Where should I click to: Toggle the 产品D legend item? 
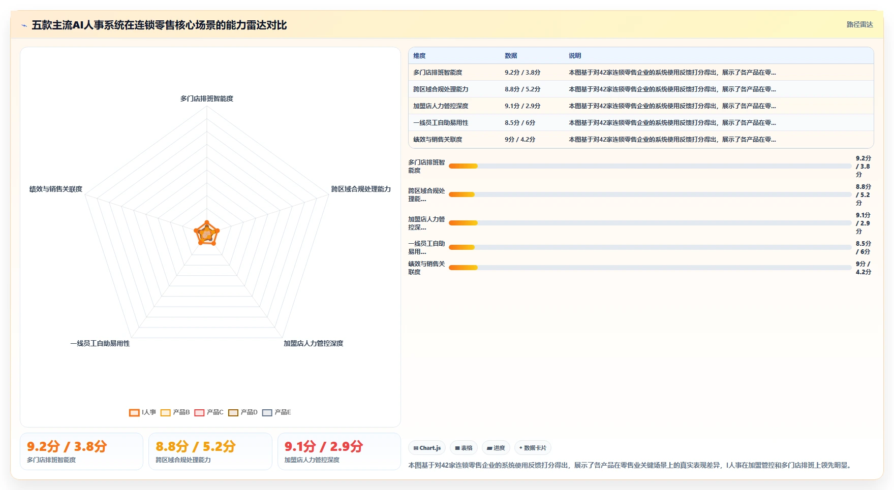tap(243, 412)
